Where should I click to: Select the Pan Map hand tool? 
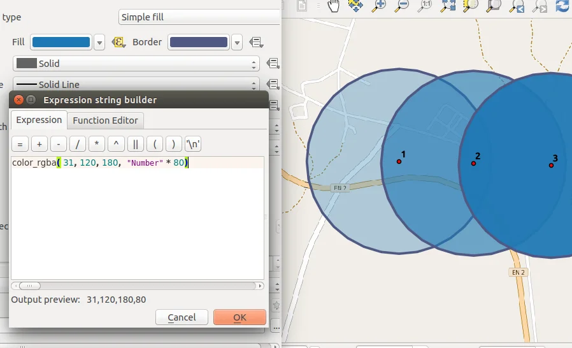click(334, 6)
